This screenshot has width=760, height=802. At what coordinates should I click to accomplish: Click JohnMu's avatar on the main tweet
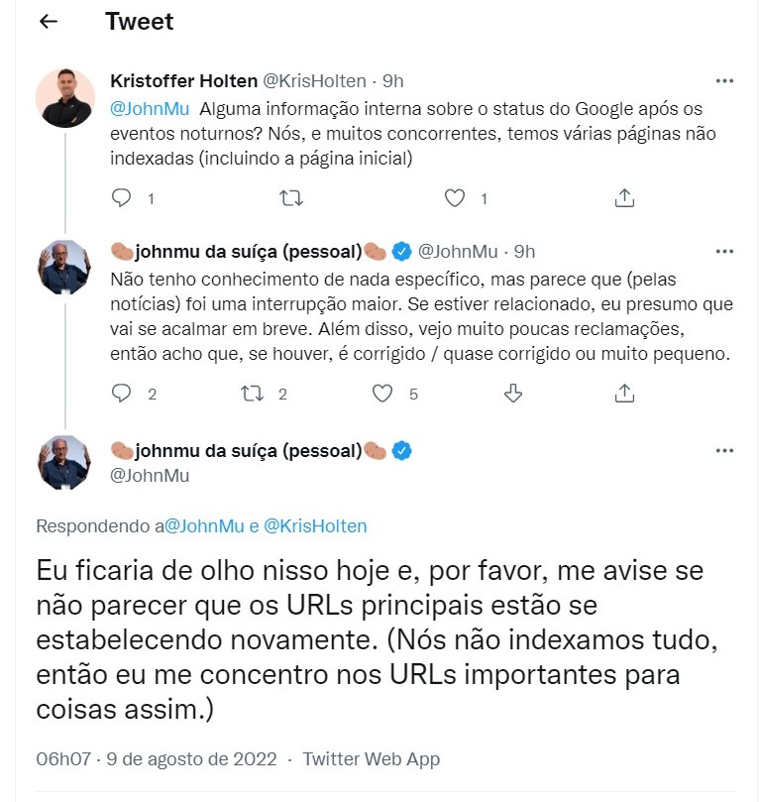pos(65,462)
